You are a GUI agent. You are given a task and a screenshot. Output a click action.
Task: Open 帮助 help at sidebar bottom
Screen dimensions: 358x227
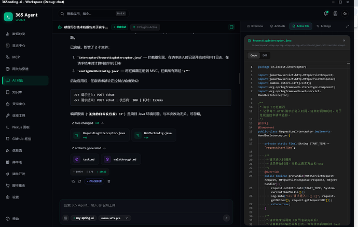[25, 219]
